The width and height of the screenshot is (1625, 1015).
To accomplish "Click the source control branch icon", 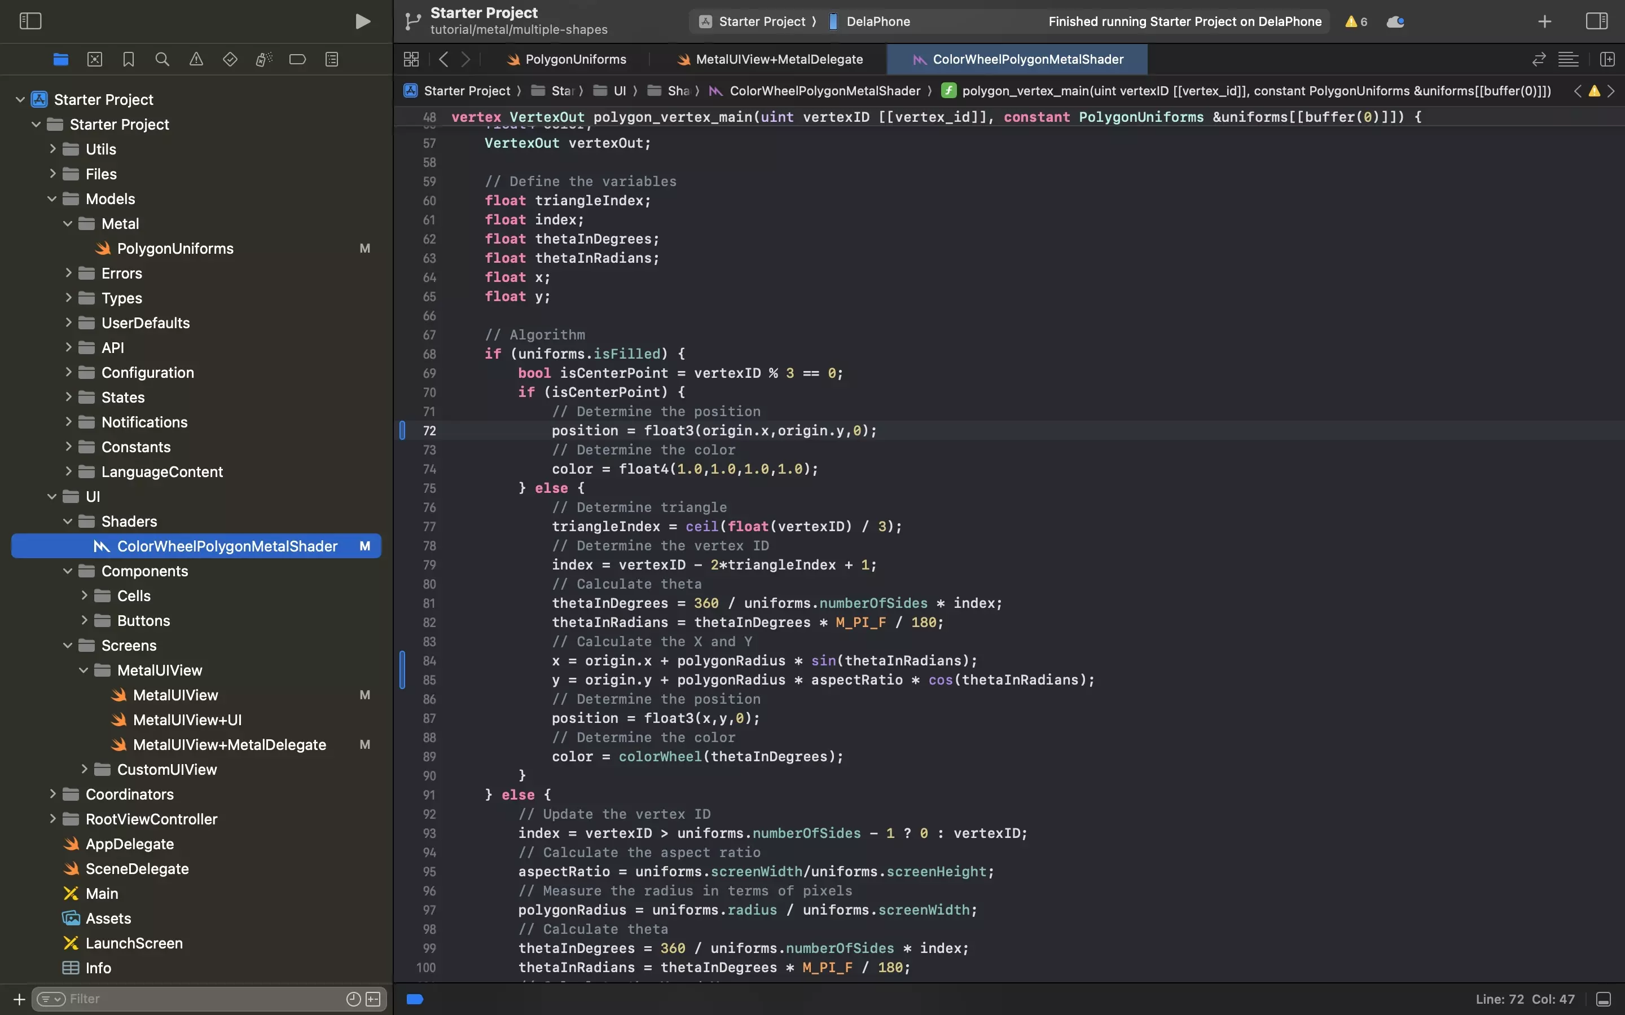I will coord(412,21).
